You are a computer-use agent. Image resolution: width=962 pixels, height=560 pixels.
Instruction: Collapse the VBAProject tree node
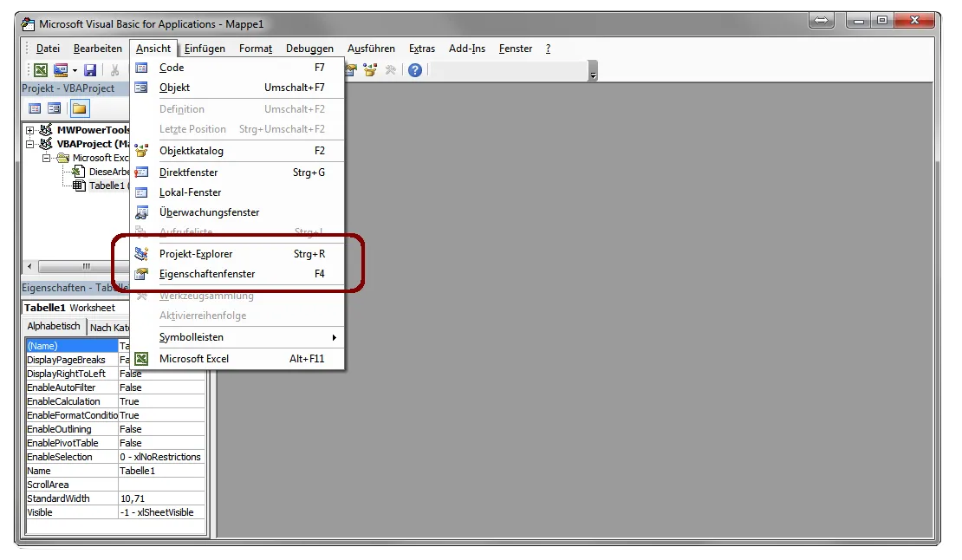[30, 144]
